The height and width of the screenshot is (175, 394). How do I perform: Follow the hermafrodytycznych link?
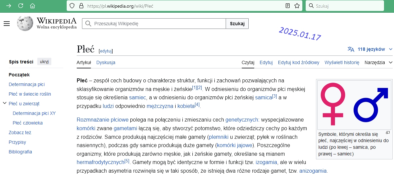(x=100, y=163)
